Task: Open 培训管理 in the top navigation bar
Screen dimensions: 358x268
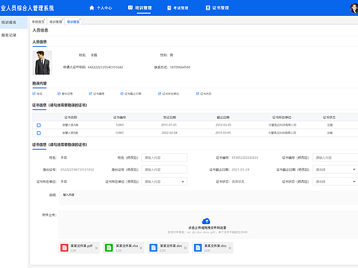Action: (140, 8)
